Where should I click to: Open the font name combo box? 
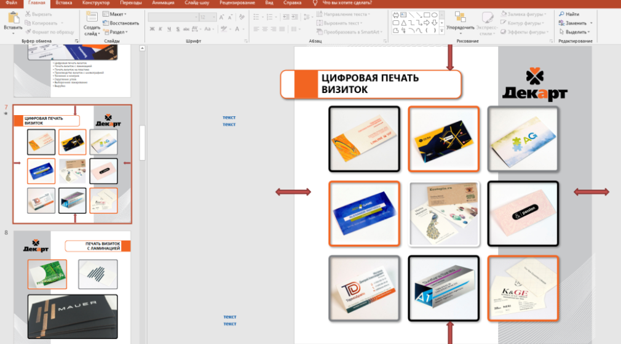tap(173, 17)
